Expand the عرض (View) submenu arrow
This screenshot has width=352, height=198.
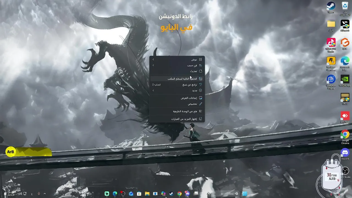coord(153,59)
